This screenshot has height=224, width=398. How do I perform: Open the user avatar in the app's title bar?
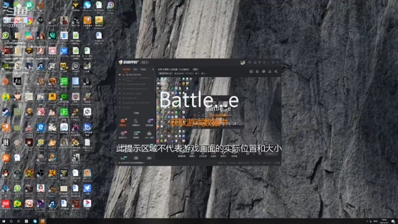click(243, 62)
